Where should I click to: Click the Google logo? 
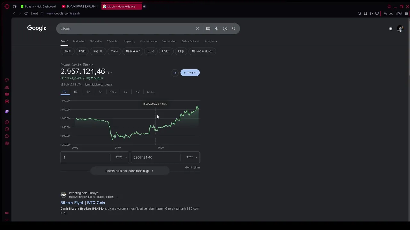pyautogui.click(x=37, y=28)
